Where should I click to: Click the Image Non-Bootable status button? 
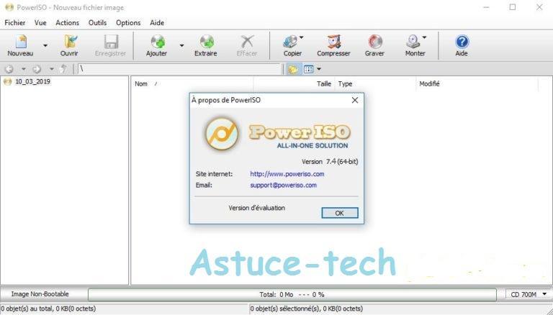[40, 294]
